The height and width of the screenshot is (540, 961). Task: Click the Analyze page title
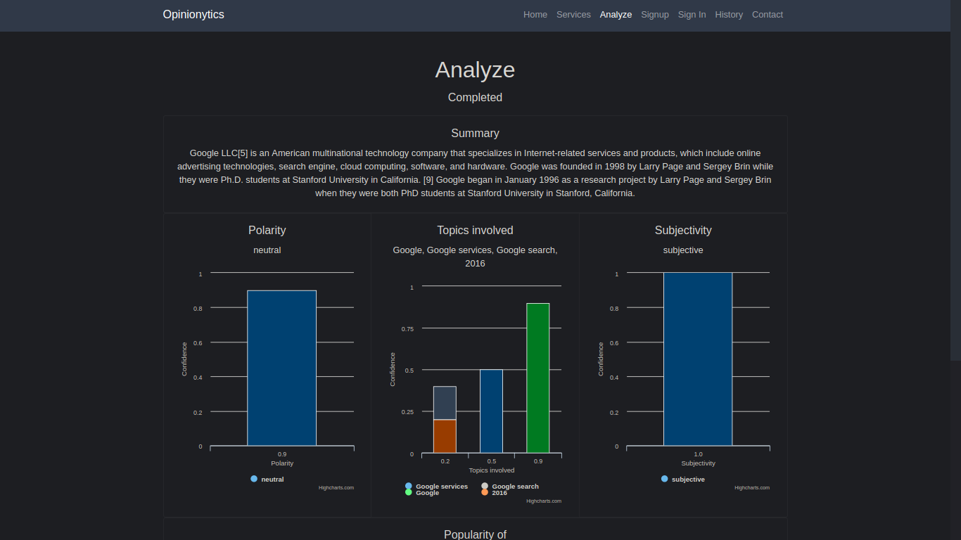point(475,70)
